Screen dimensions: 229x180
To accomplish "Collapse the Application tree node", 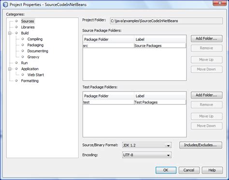I will click(x=10, y=69).
